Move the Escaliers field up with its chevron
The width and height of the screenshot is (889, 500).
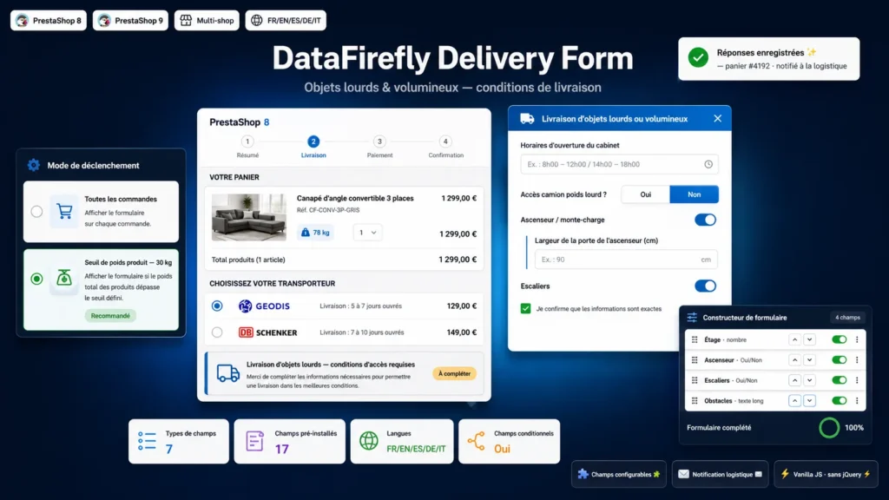(795, 380)
